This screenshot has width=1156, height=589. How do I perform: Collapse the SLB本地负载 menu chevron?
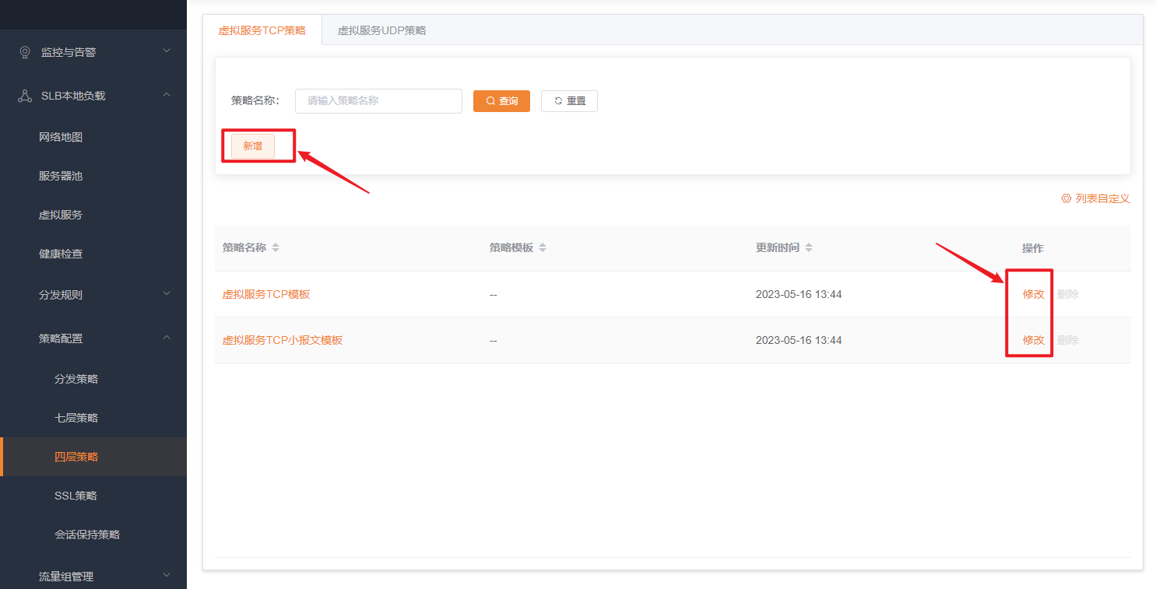coord(166,95)
